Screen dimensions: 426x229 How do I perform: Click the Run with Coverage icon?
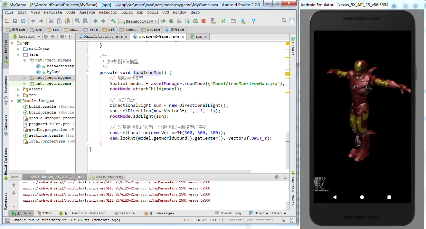coord(179,21)
